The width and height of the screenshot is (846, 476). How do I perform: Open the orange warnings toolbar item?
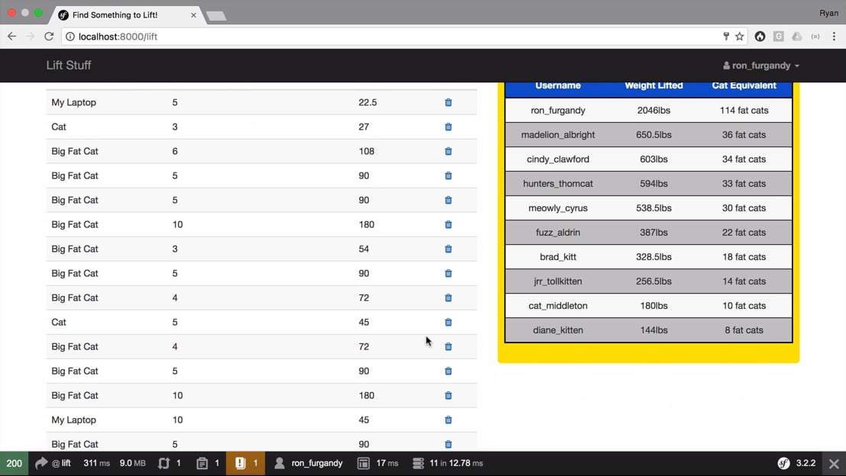click(246, 463)
